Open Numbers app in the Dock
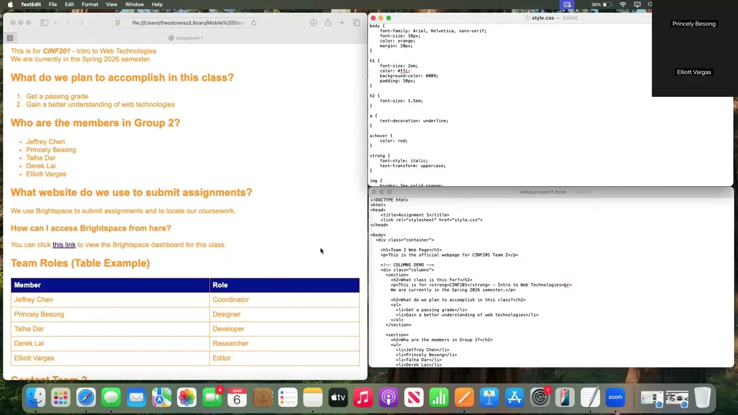The height and width of the screenshot is (415, 738). pyautogui.click(x=439, y=397)
